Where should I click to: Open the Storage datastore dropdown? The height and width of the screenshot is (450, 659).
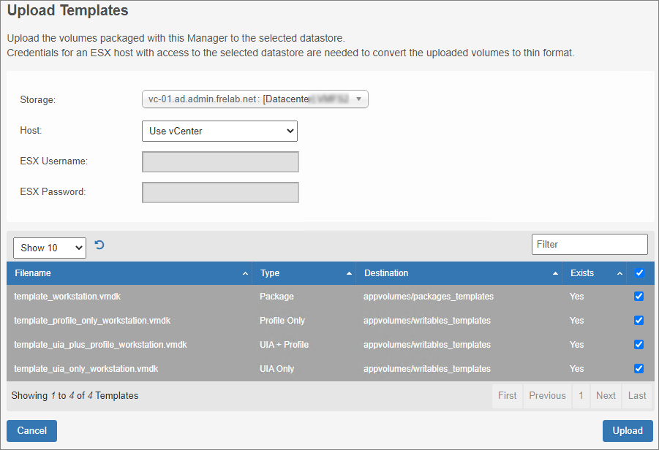[255, 99]
